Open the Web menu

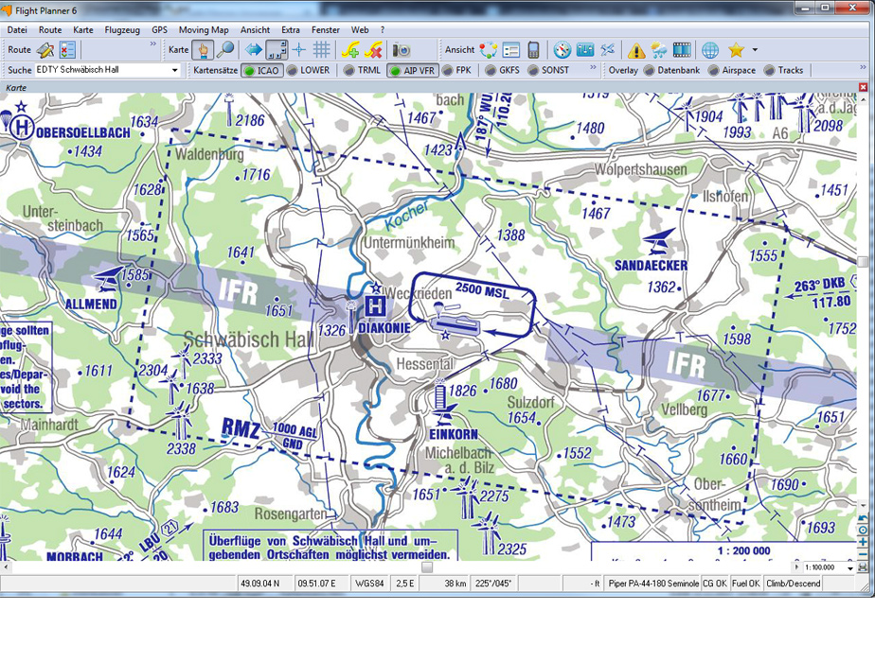(x=360, y=30)
